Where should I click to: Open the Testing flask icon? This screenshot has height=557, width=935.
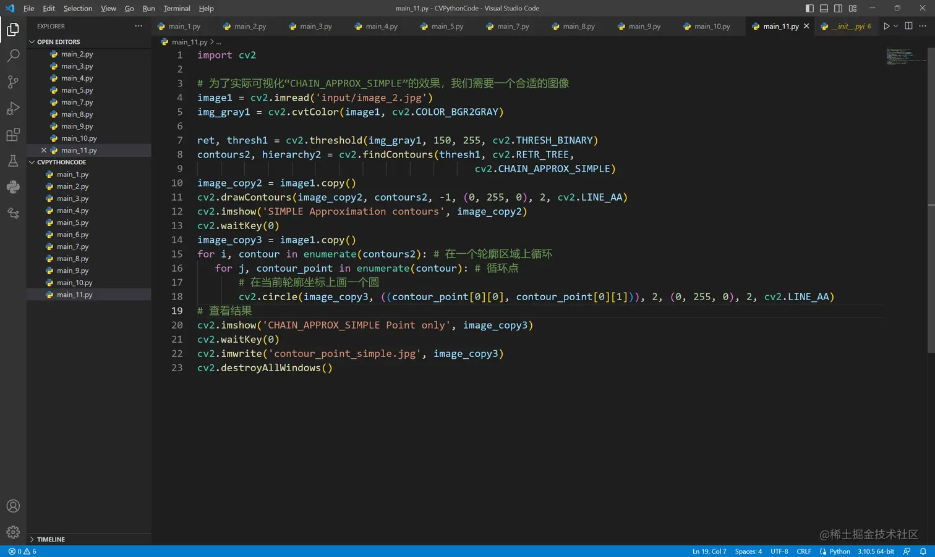click(13, 161)
